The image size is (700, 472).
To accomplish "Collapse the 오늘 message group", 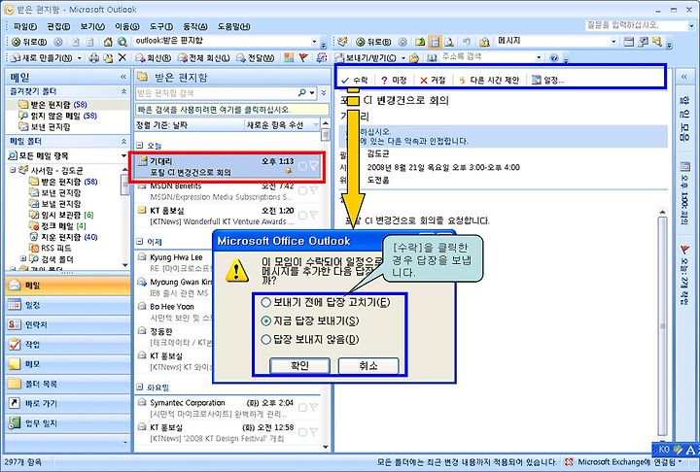I will (140, 146).
